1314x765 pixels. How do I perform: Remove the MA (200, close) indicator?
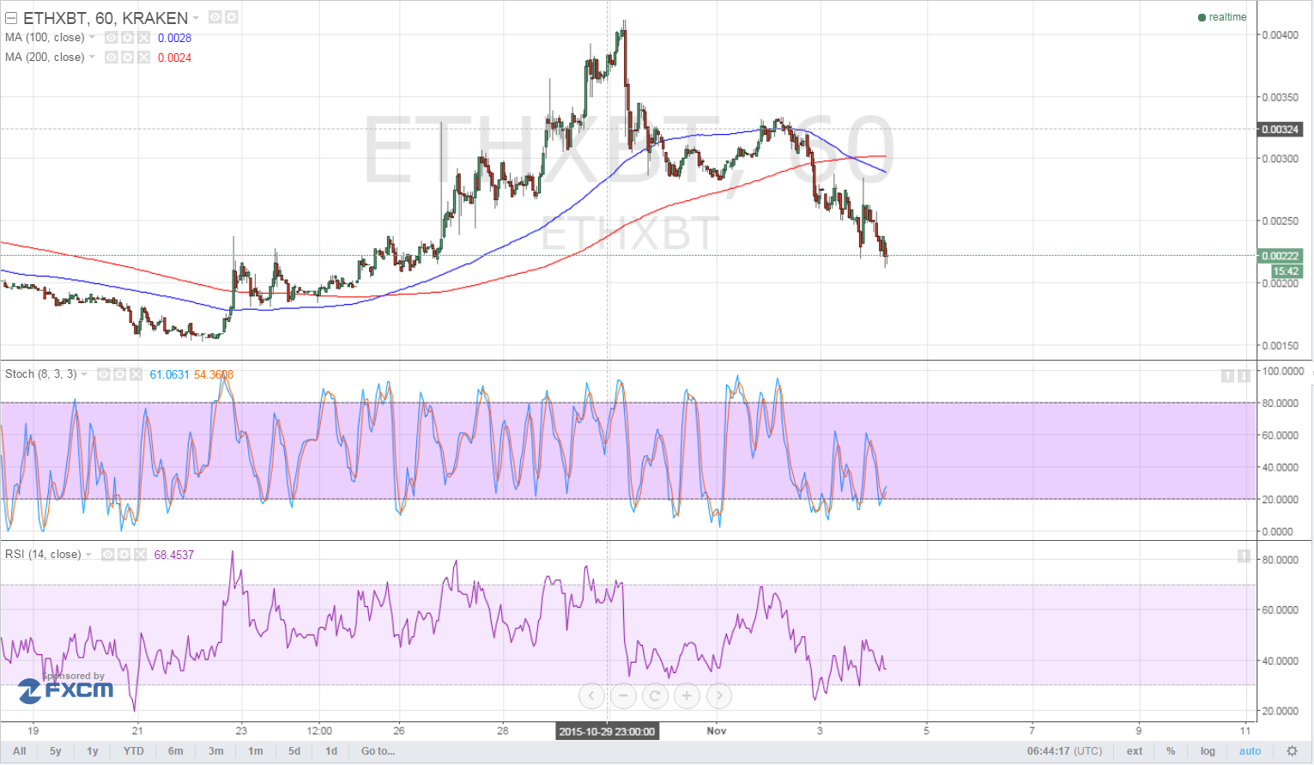coord(143,58)
